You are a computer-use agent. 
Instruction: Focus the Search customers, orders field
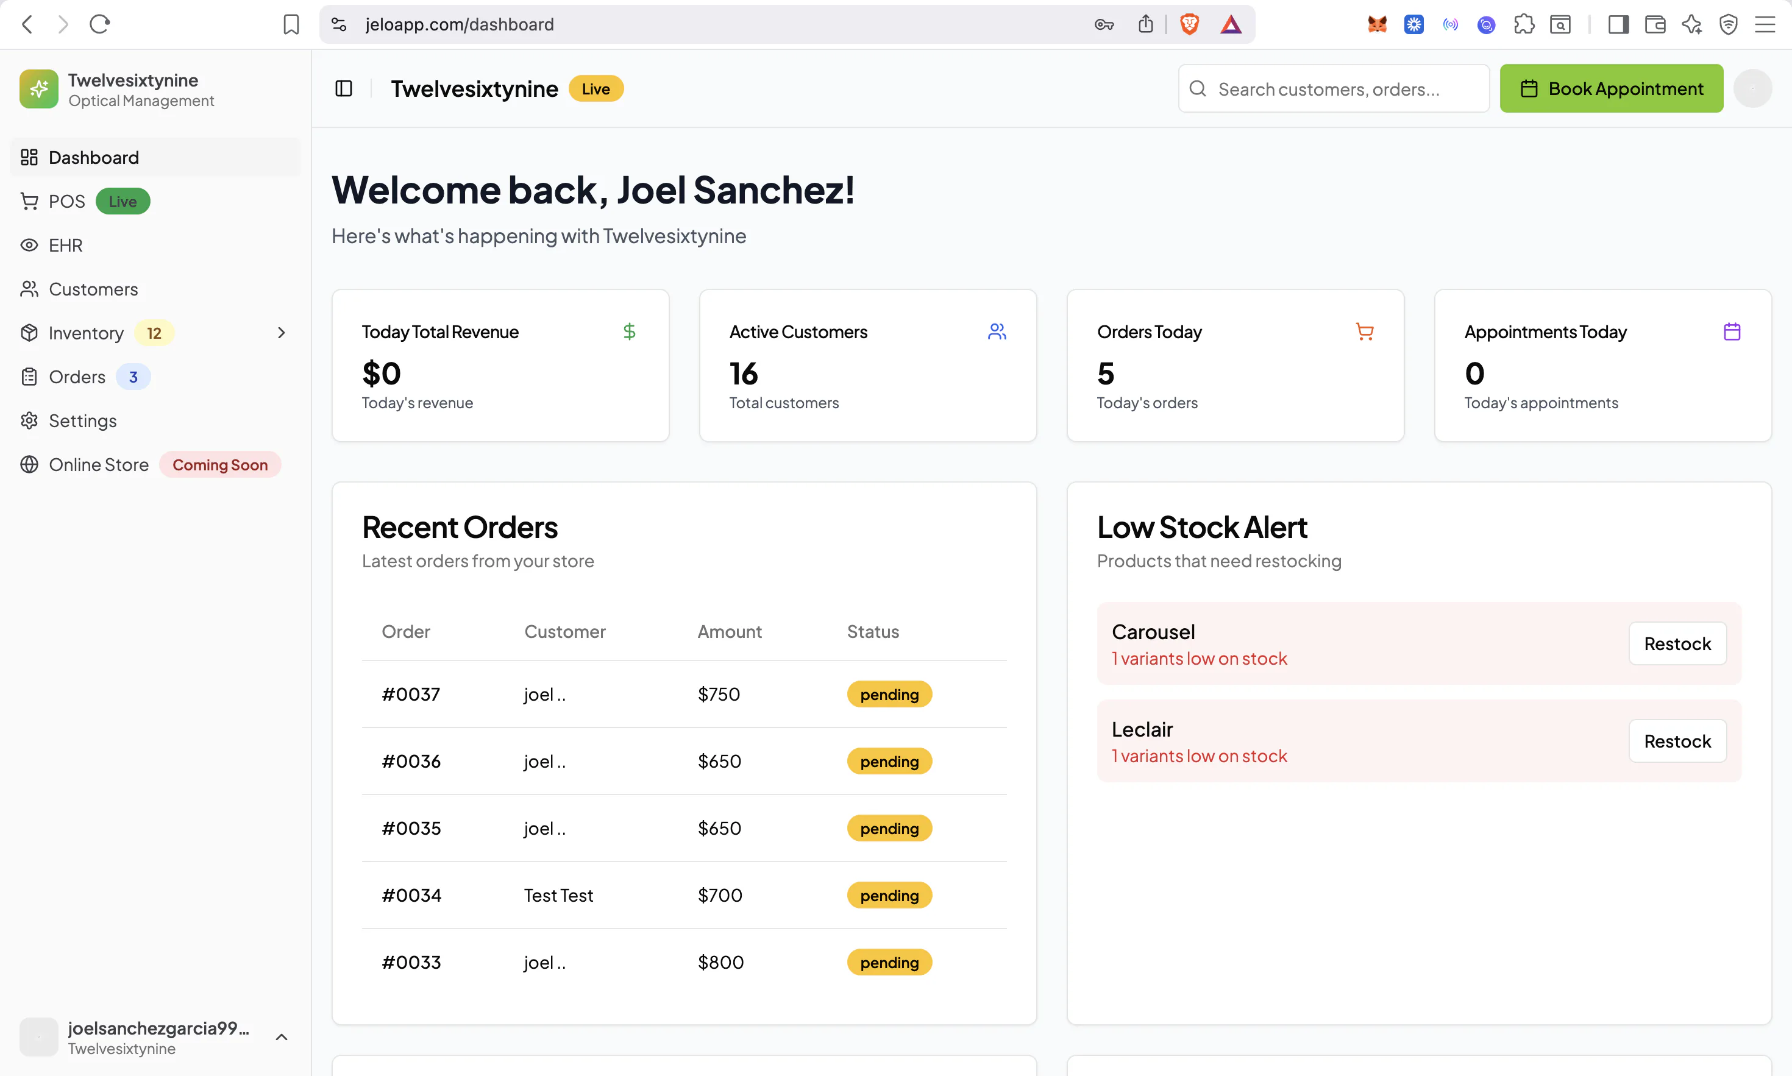pos(1334,88)
